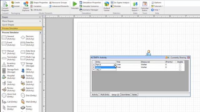This screenshot has width=200, height=112.
Task: Open Resource Groups
Action: click(58, 2)
